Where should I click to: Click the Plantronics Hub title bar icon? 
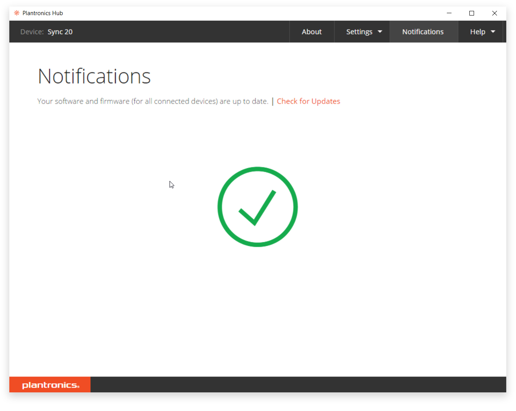[17, 13]
